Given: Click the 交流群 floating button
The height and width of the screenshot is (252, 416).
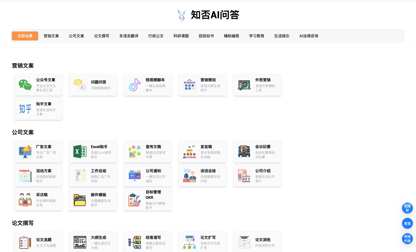Looking at the screenshot, I should click(407, 208).
